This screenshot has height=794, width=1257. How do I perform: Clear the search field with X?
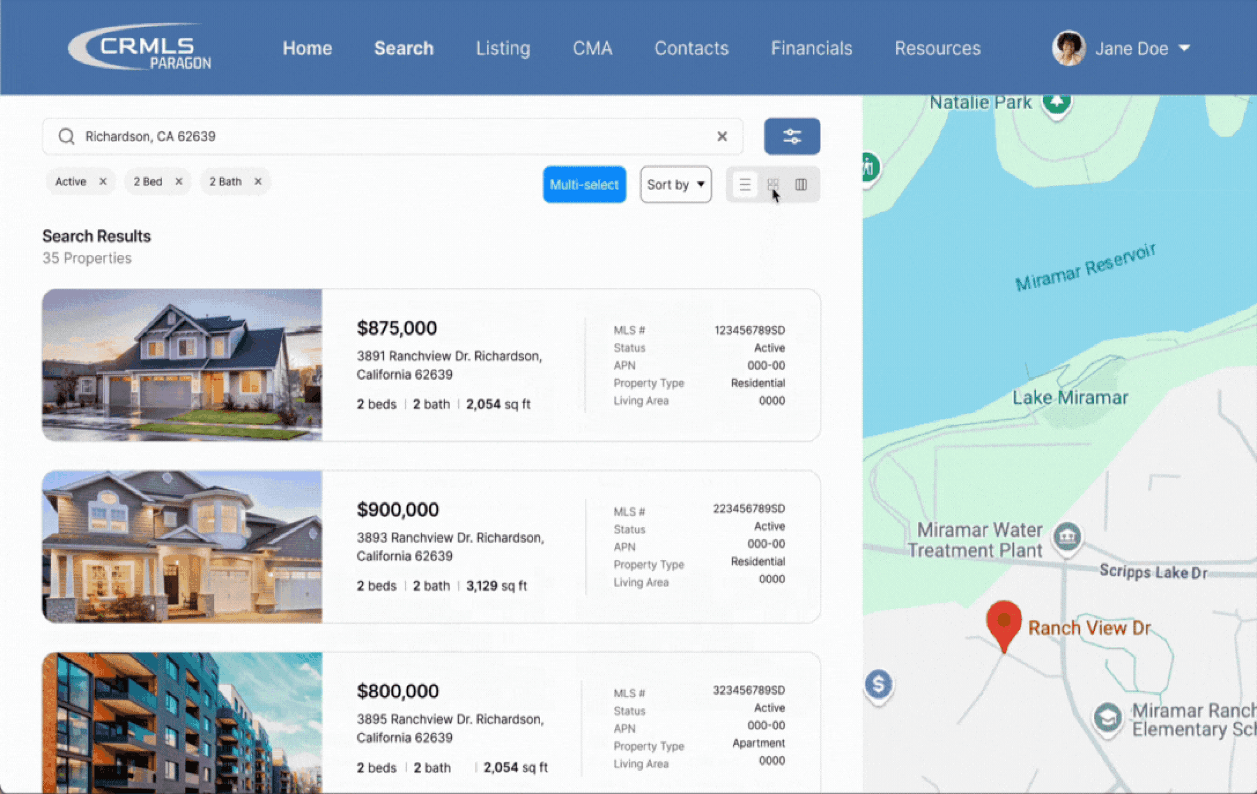[722, 137]
